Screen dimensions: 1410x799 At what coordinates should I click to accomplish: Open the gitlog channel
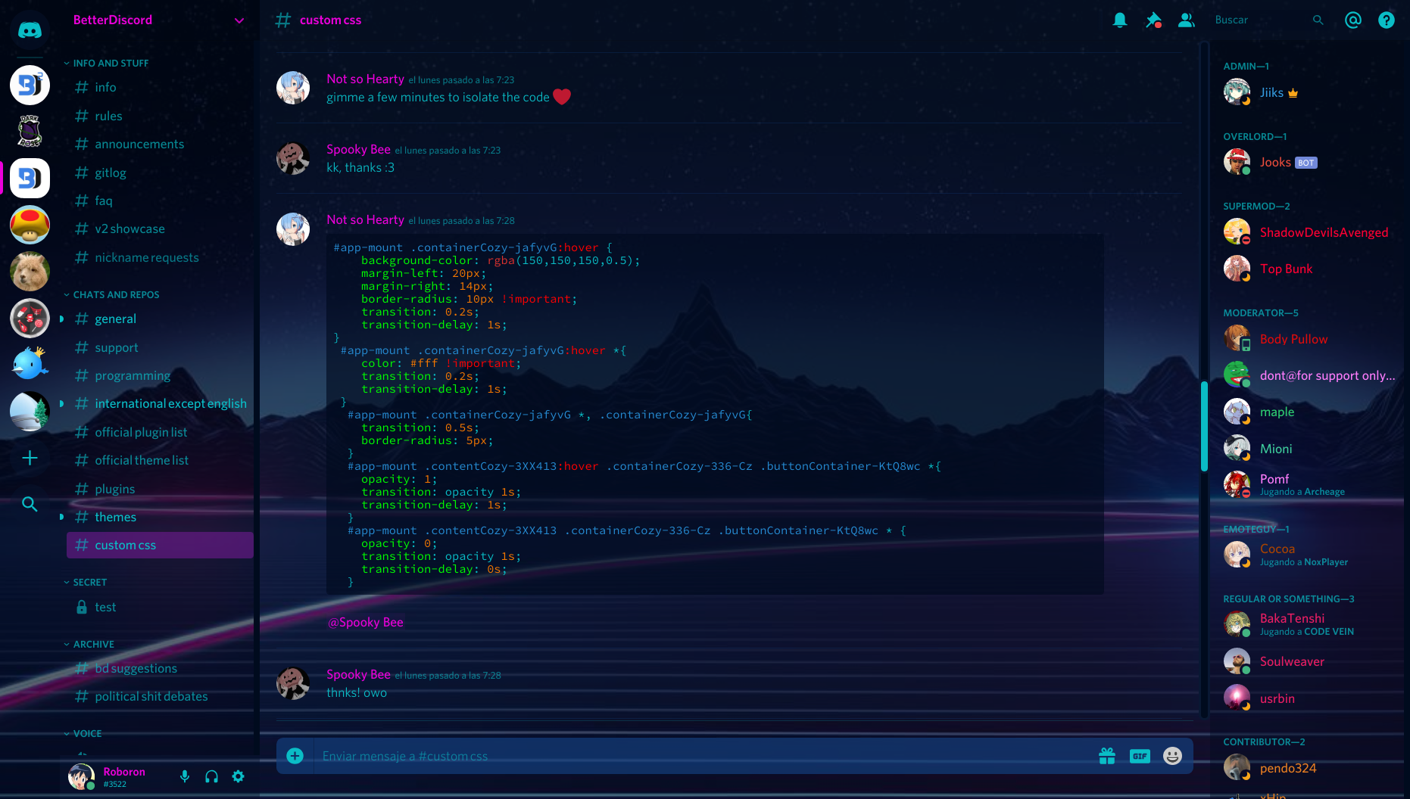coord(160,173)
